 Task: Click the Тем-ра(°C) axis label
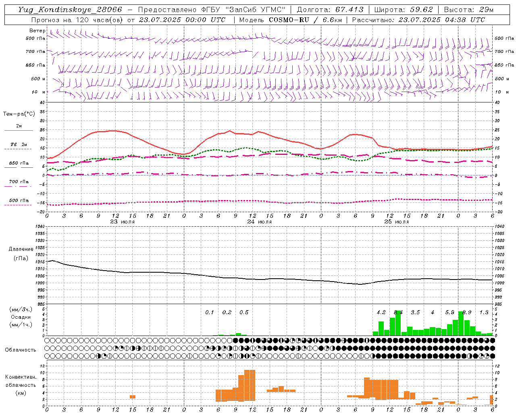[19, 114]
